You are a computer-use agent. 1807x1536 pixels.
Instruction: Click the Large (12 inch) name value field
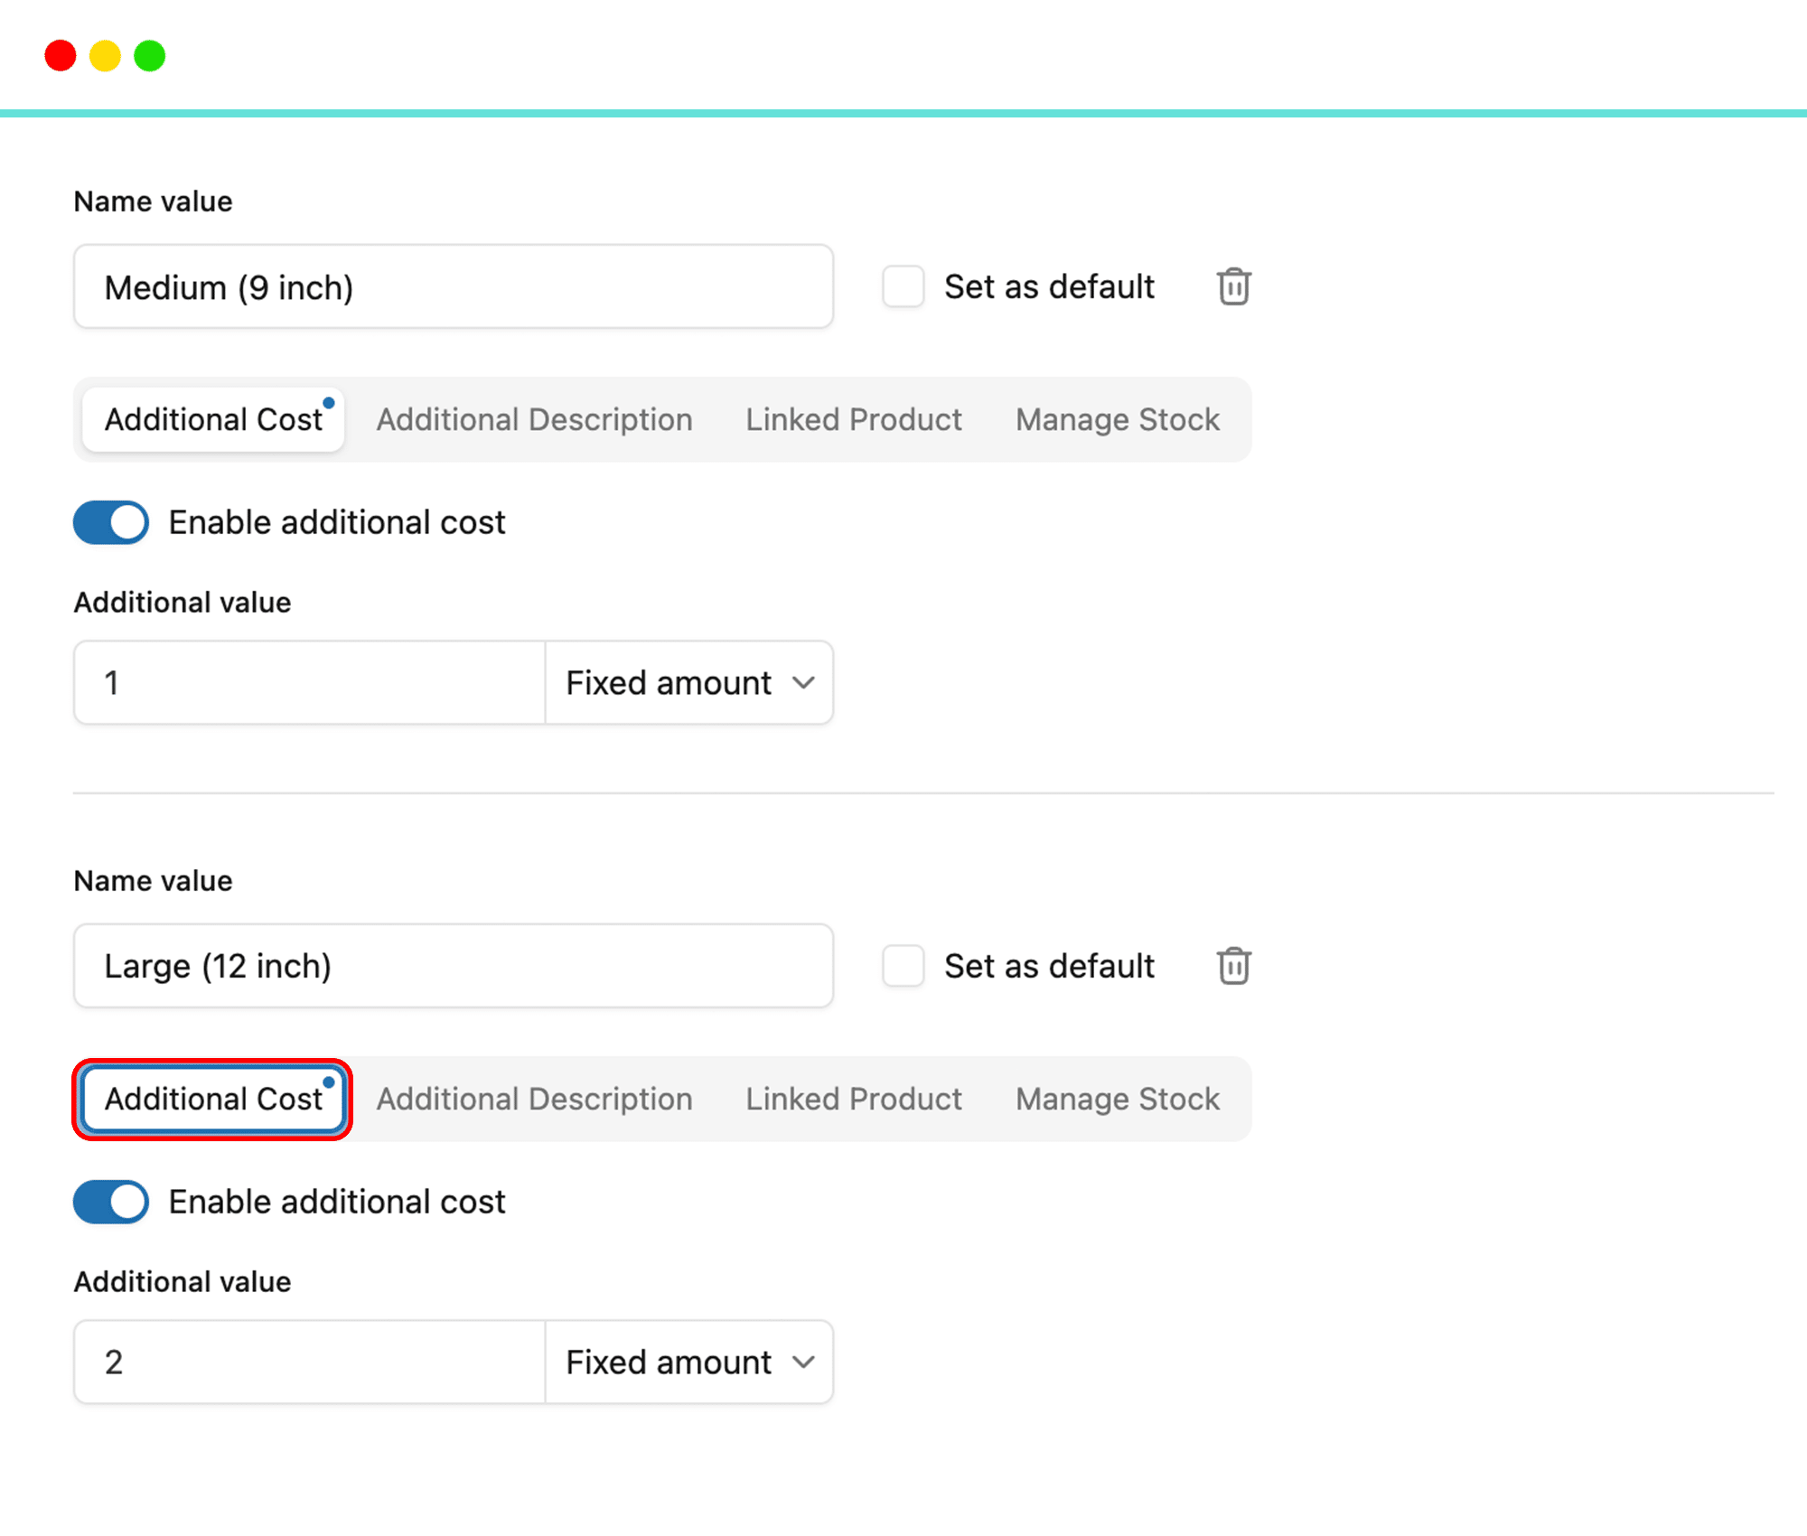pyautogui.click(x=452, y=966)
